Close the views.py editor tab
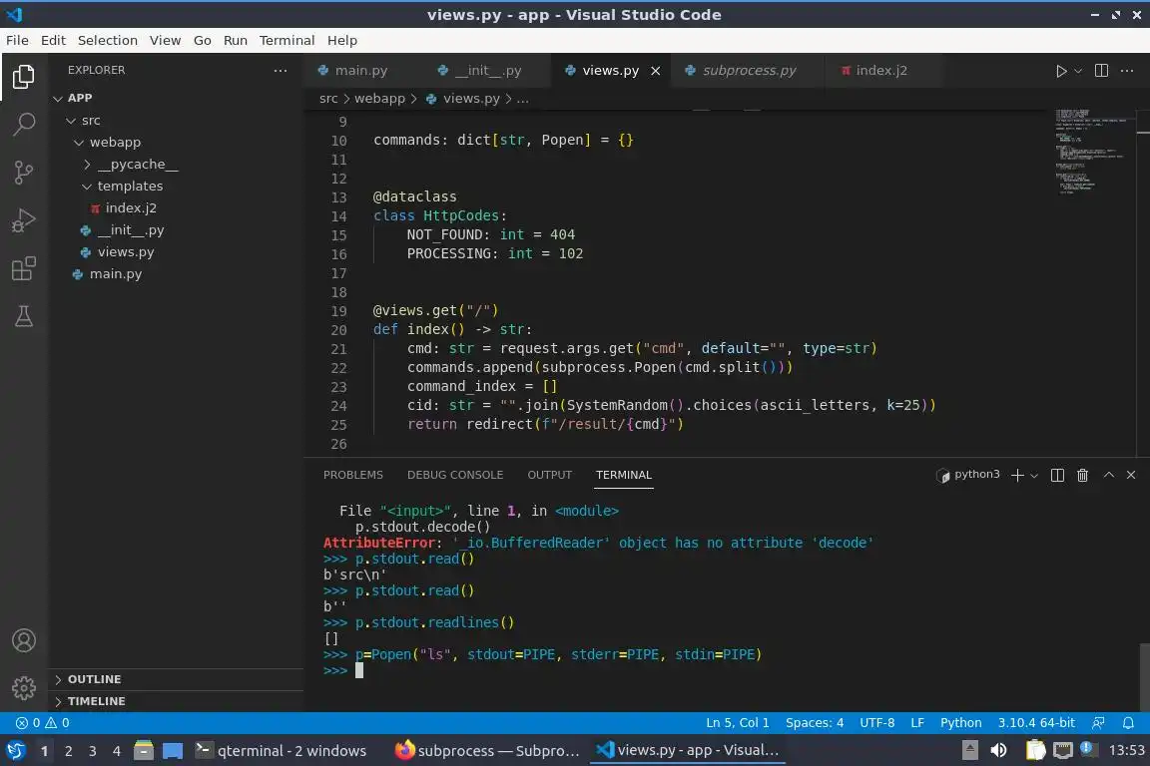1150x766 pixels. coord(656,71)
